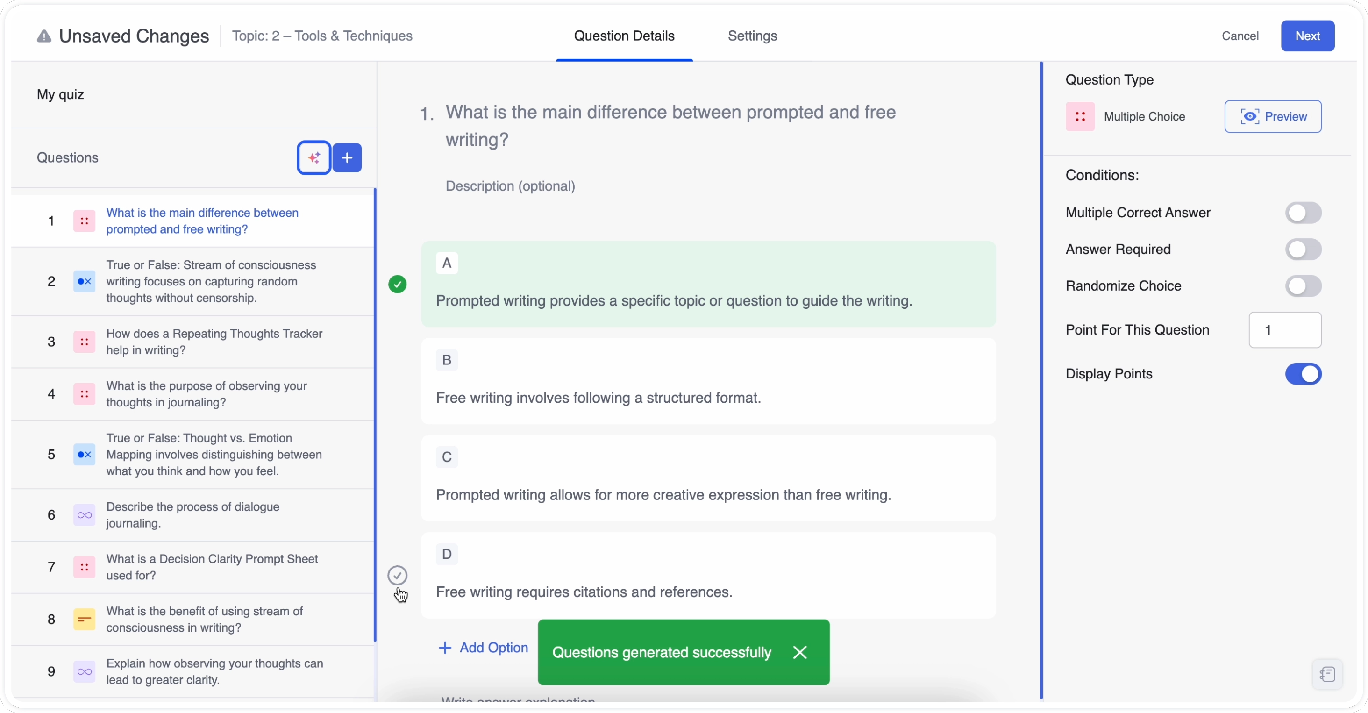Click option C answer text about creative expression

point(663,495)
